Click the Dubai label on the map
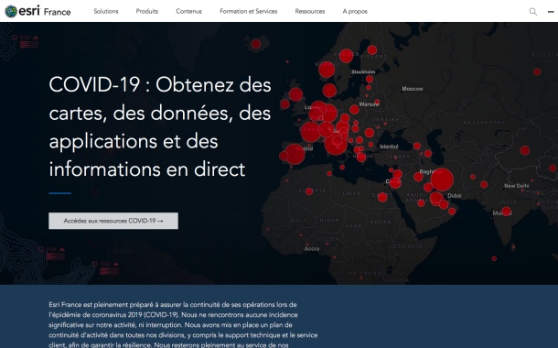The image size is (558, 348). [455, 196]
